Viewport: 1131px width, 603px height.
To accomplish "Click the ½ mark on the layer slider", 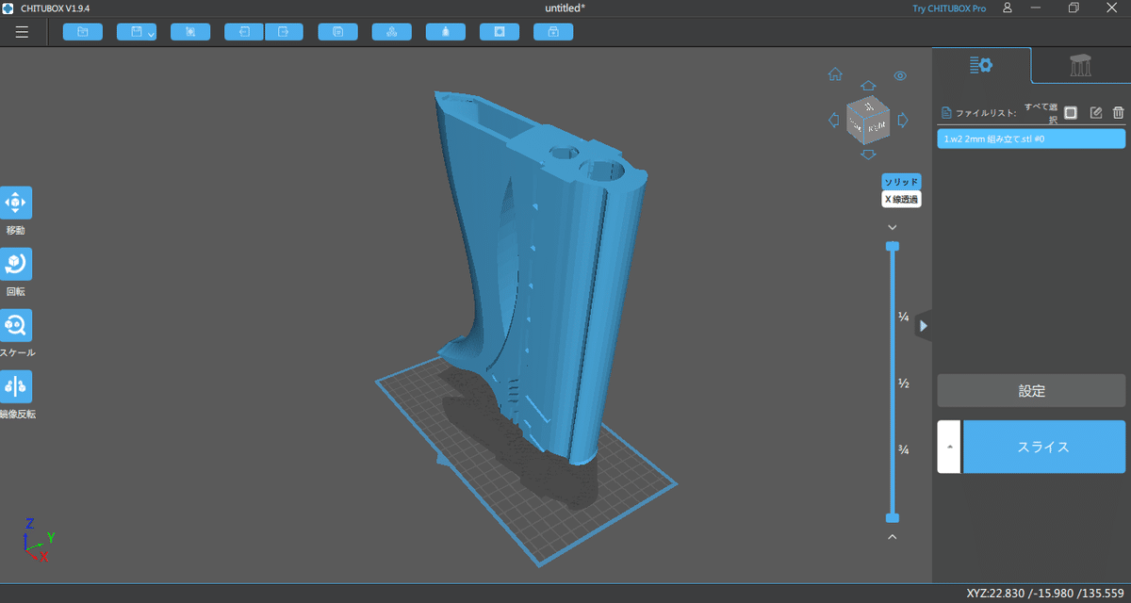I will pos(903,384).
